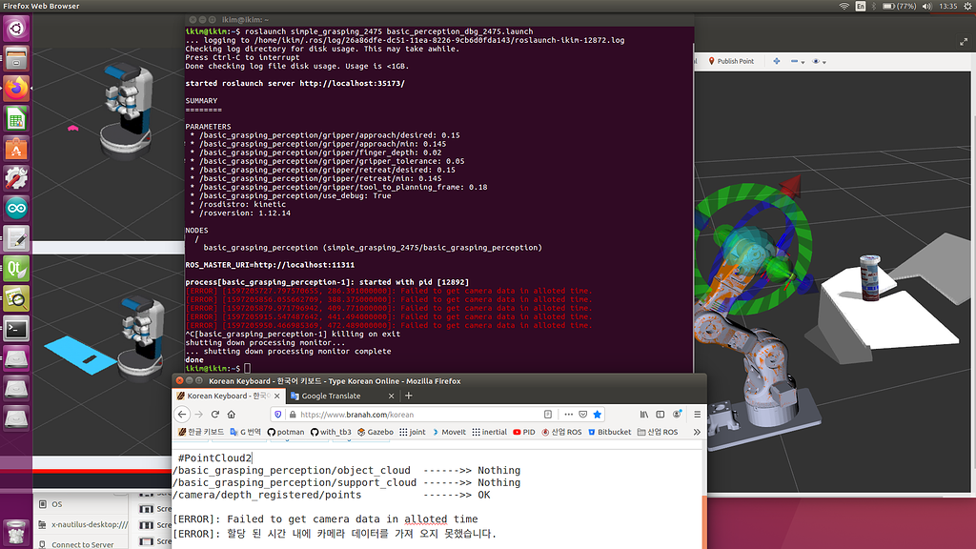The width and height of the screenshot is (976, 549).
Task: Open the potman GitHub bookmark
Action: (286, 432)
